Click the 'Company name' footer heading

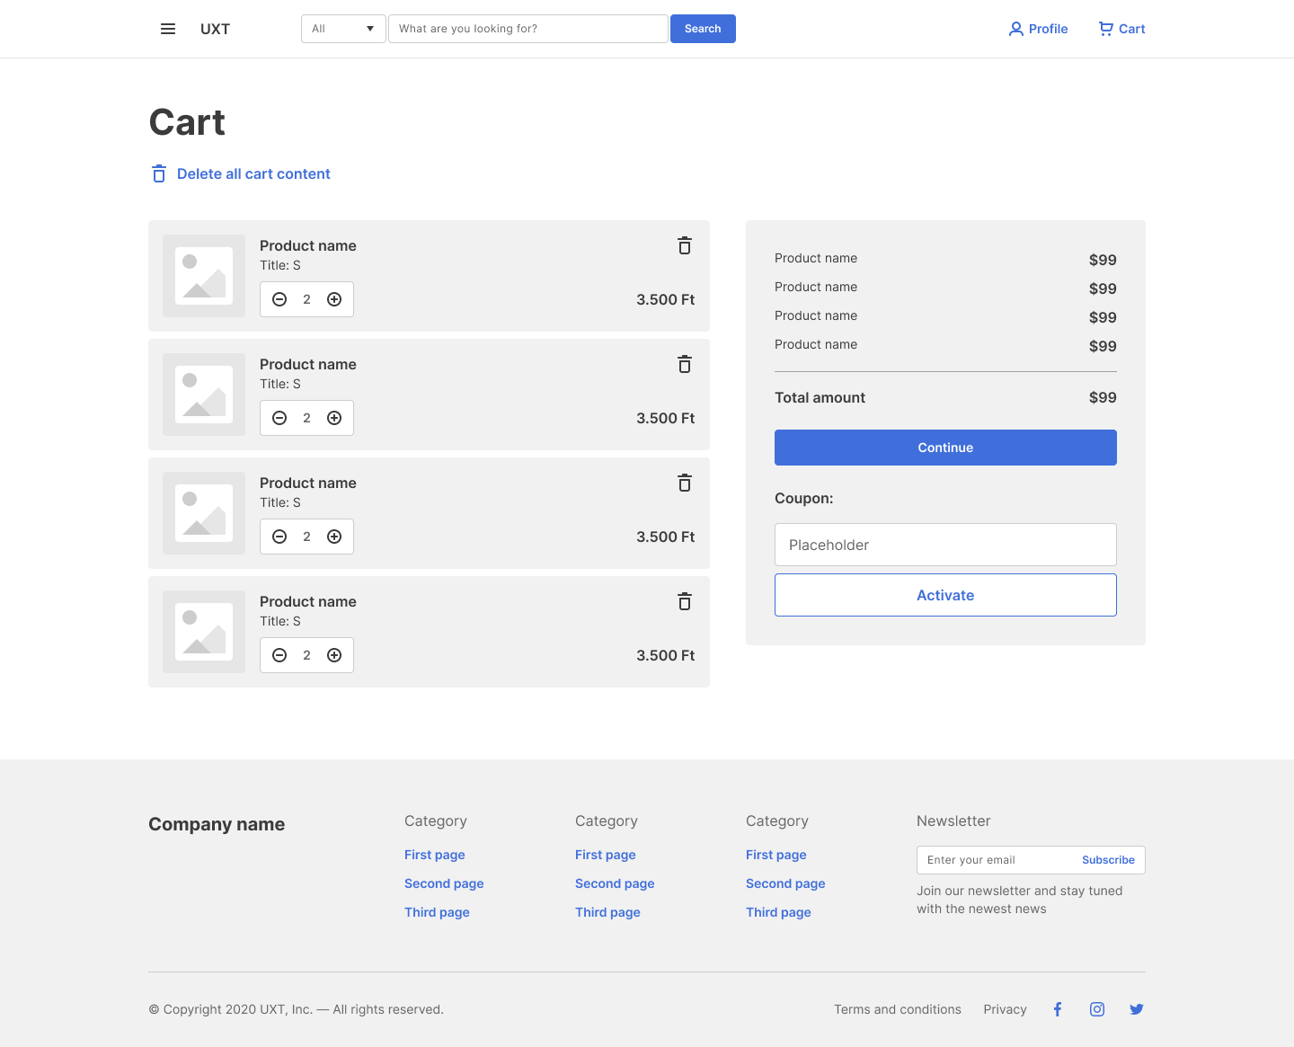[x=217, y=824]
